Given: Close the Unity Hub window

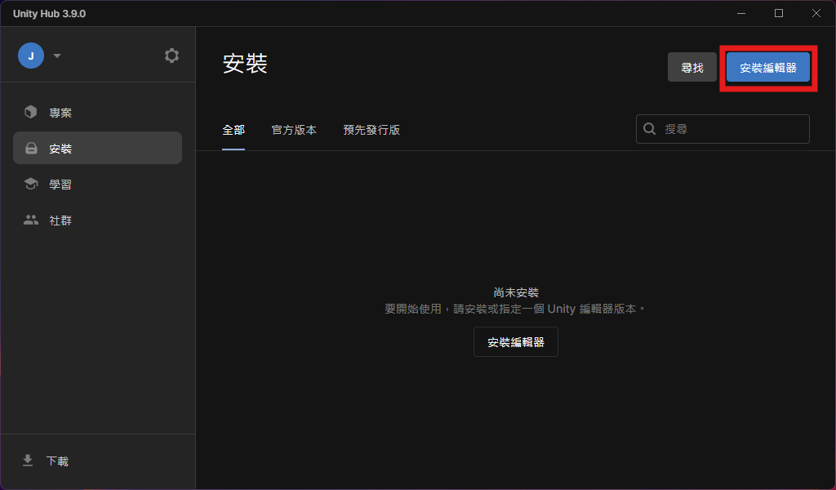Looking at the screenshot, I should click(x=816, y=13).
